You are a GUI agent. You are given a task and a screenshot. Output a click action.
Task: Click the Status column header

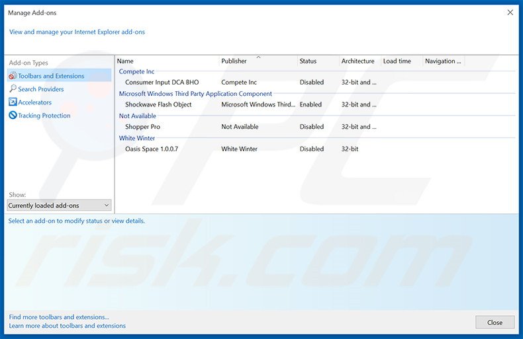(318, 61)
